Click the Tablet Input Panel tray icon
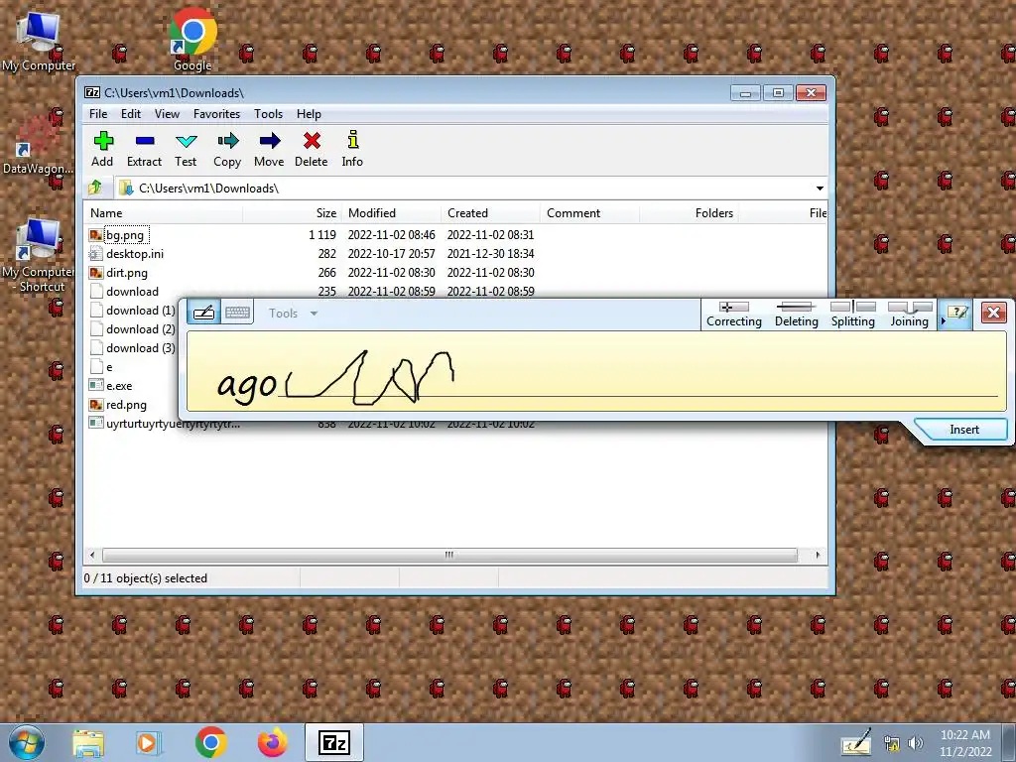 point(855,743)
